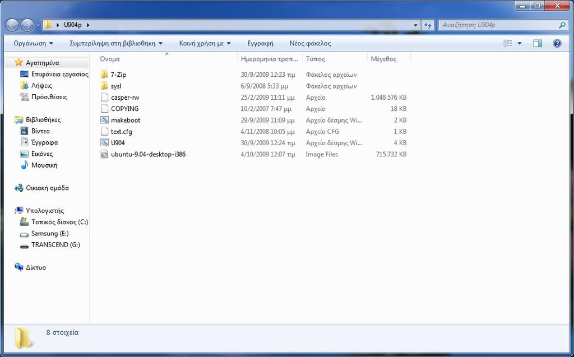The width and height of the screenshot is (574, 357).
Task: Expand the chevron after U904p breadcrumb
Action: tap(88, 25)
